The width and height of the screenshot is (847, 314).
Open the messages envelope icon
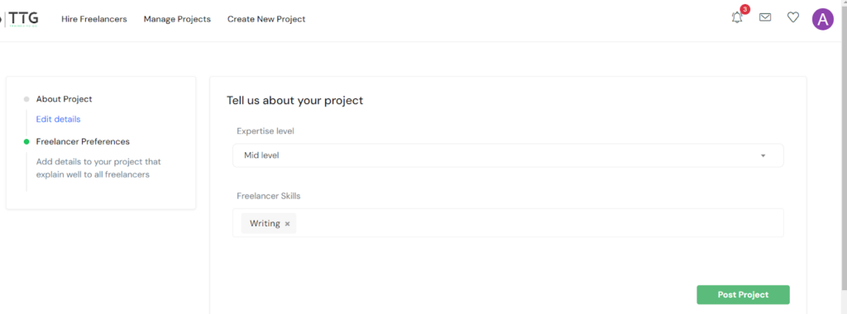(x=765, y=18)
